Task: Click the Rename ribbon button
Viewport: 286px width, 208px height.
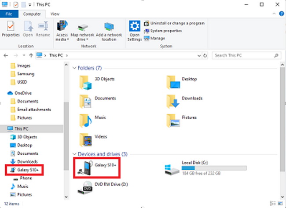Action: (x=43, y=29)
